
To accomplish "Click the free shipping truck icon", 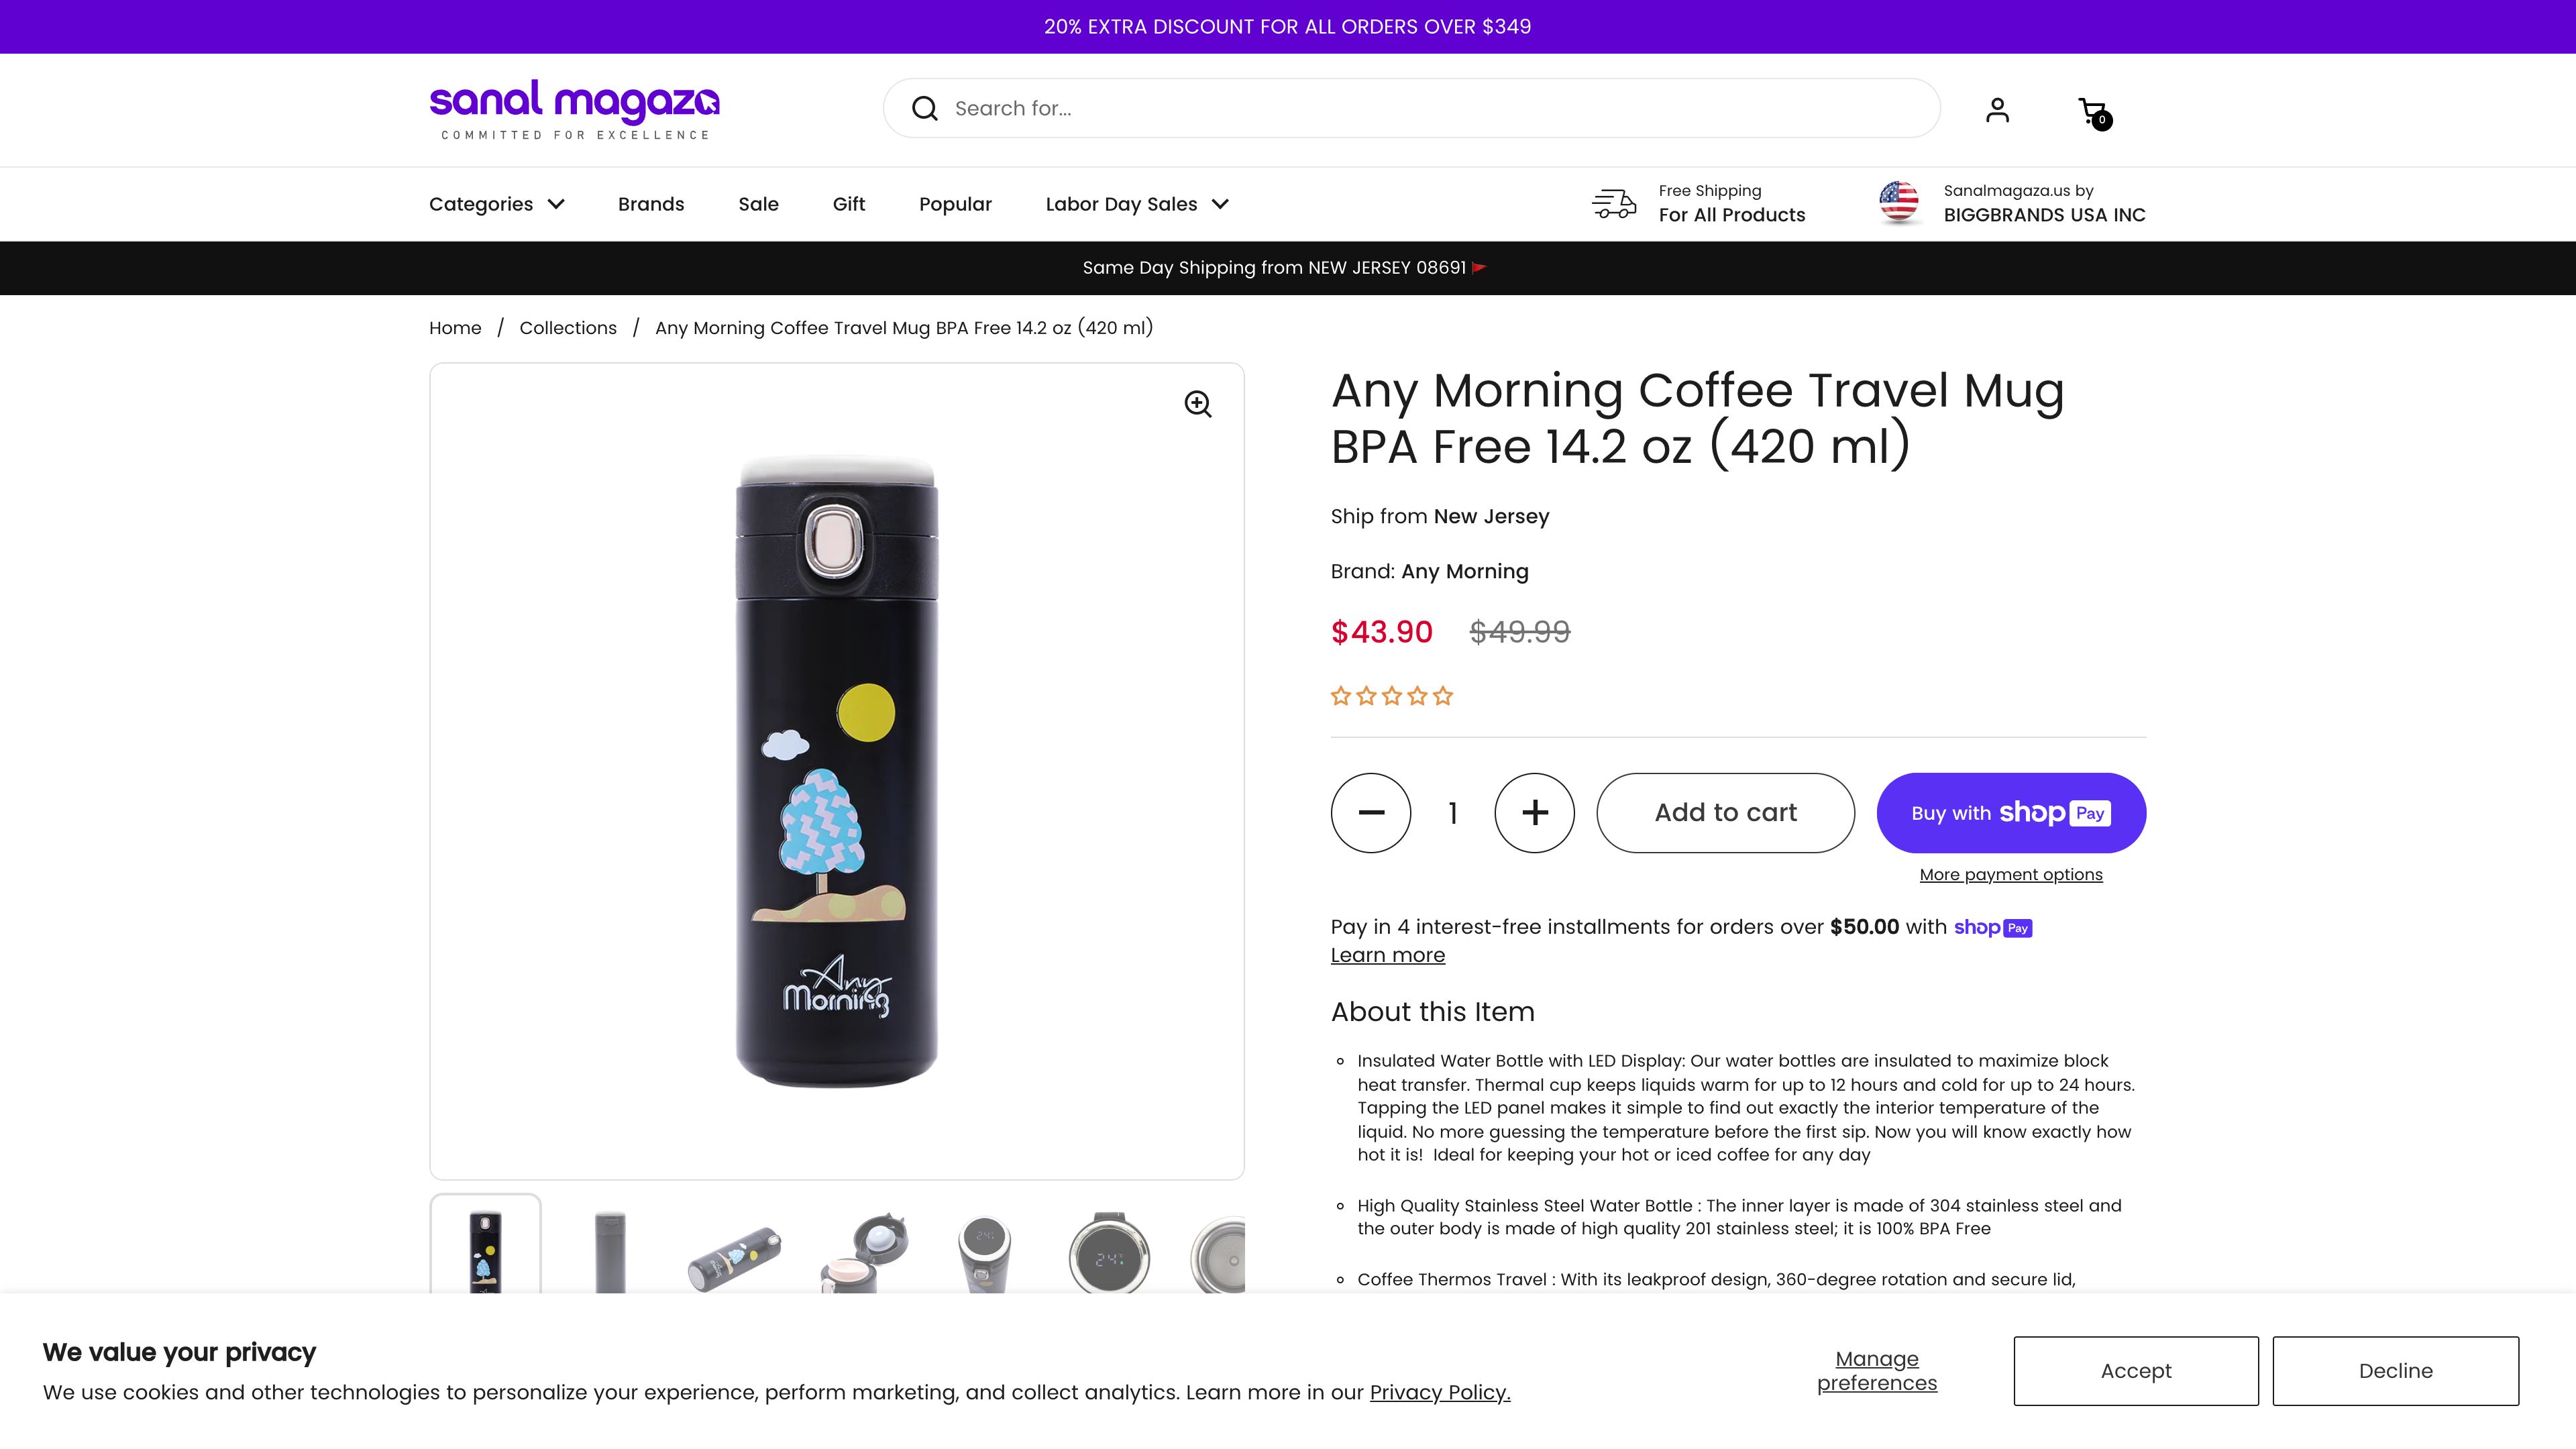I will [x=1614, y=203].
